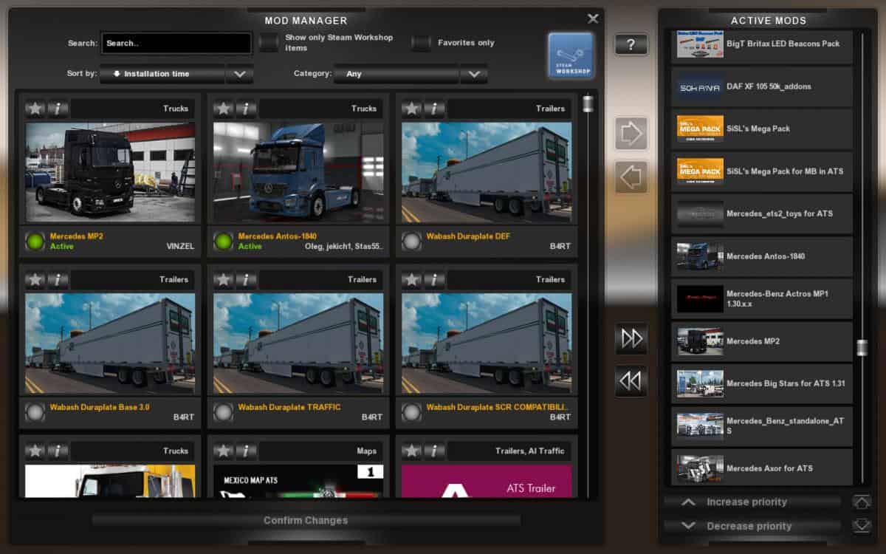Click the question mark help icon
886x554 pixels.
[631, 44]
